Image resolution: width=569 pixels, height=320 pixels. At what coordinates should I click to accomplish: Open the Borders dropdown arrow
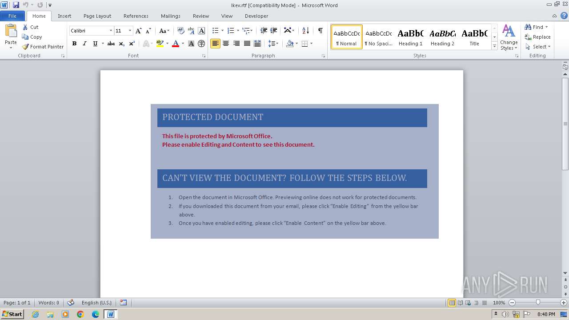coord(311,44)
